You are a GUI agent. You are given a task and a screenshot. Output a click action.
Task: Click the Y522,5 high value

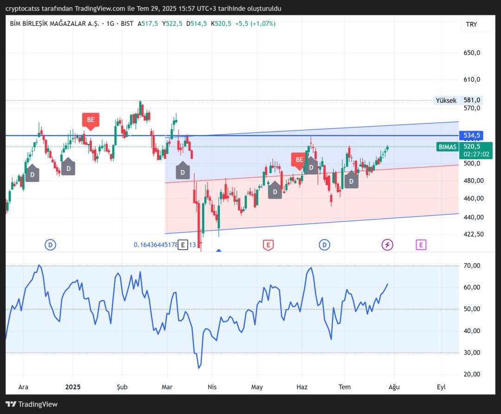point(172,24)
